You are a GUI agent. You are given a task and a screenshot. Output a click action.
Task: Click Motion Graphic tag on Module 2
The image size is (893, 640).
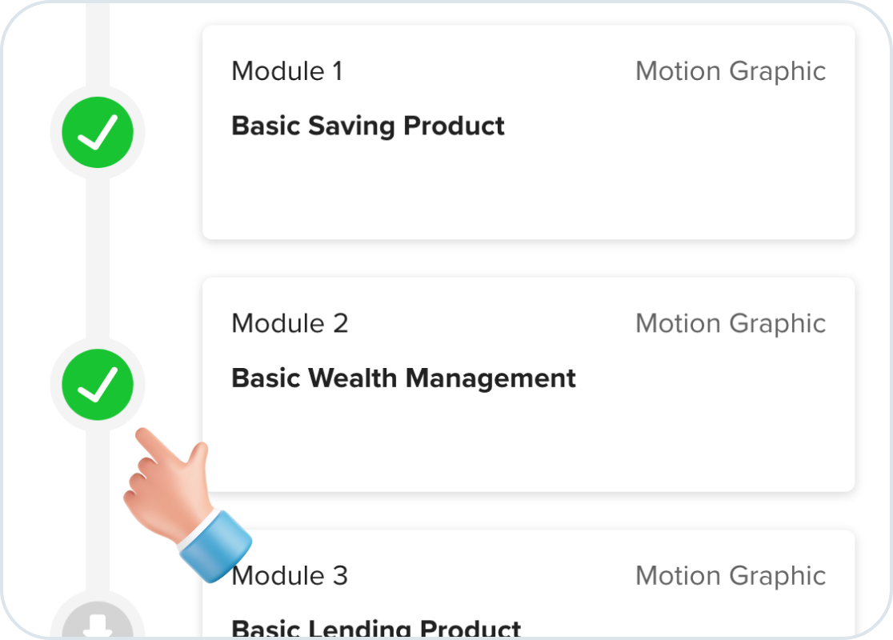731,325
